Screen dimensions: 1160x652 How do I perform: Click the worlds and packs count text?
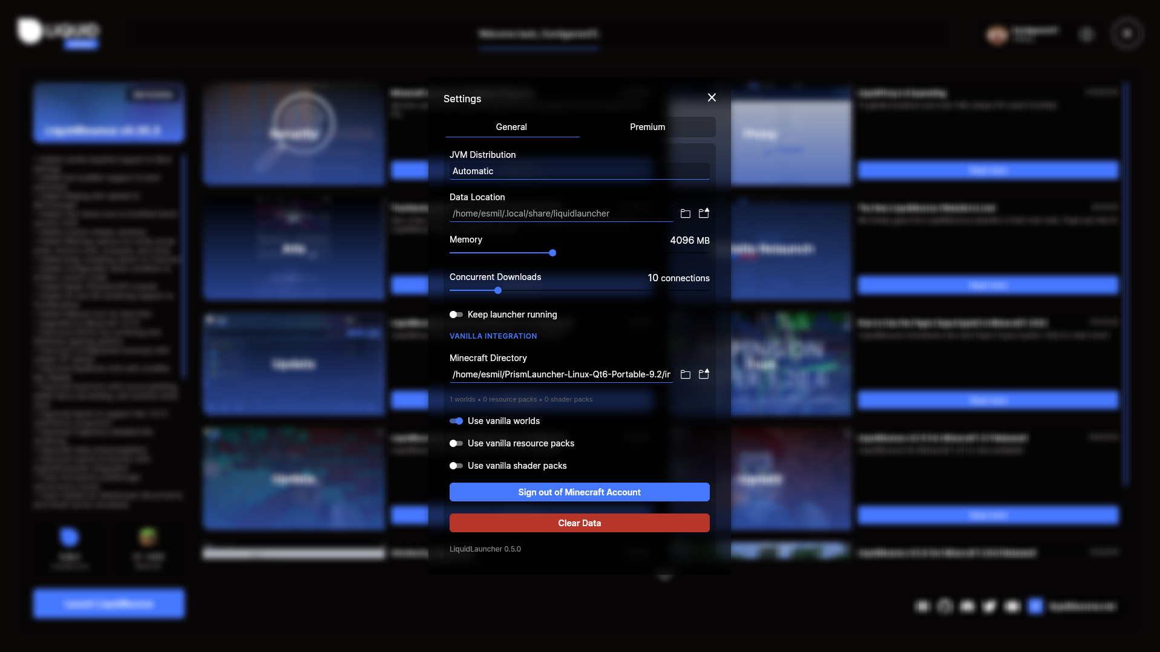pyautogui.click(x=521, y=400)
